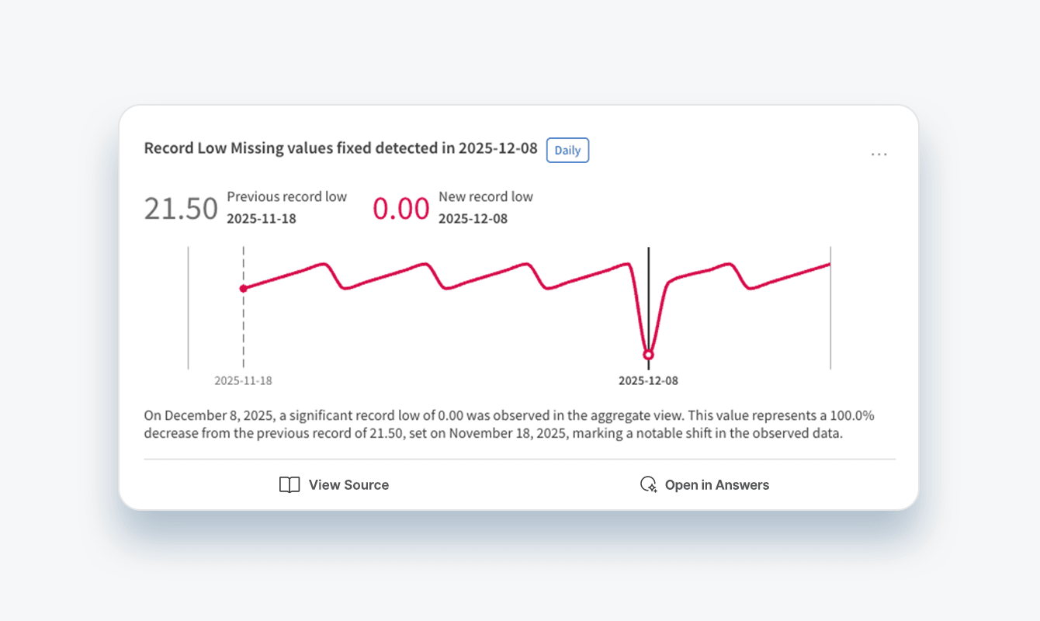Click the filled dot where the trend line starts
The height and width of the screenshot is (621, 1040).
click(244, 288)
